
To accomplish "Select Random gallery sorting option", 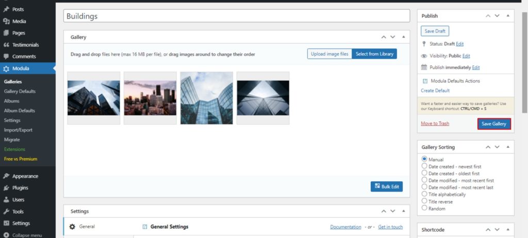I will (424, 209).
